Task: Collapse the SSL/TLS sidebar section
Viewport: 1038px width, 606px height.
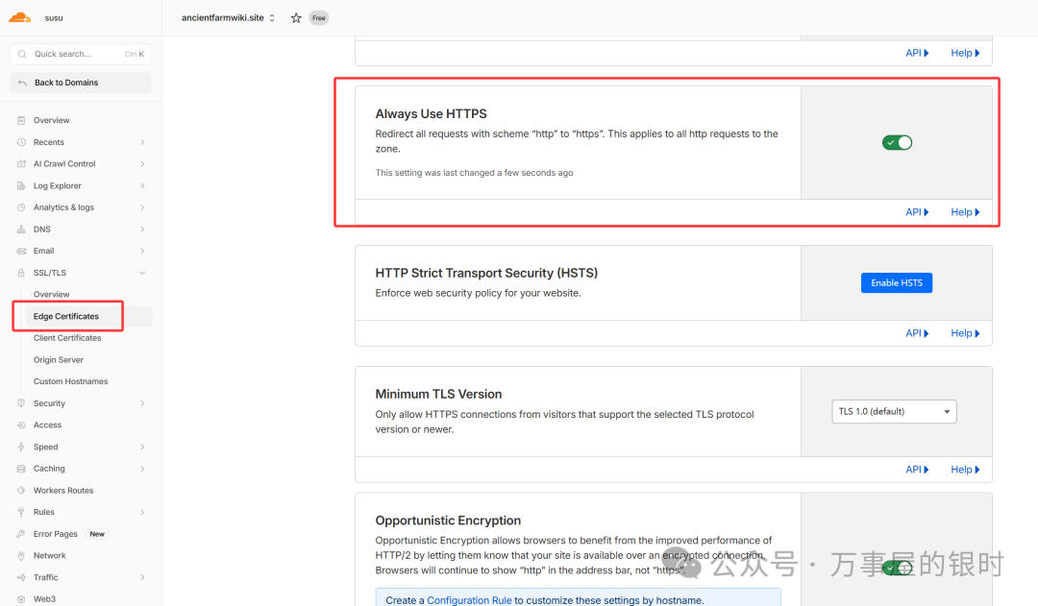Action: pyautogui.click(x=142, y=273)
